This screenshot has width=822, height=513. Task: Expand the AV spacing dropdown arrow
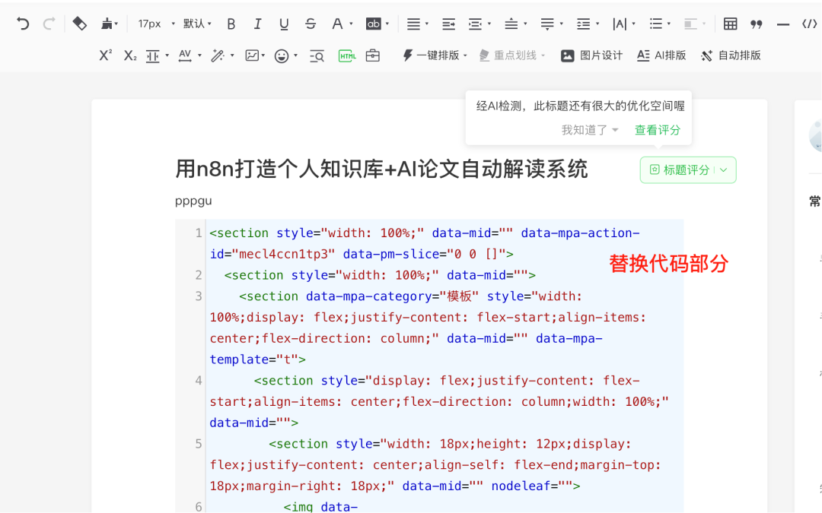(199, 55)
